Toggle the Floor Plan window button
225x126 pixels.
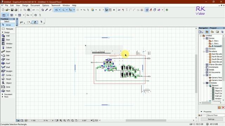point(4,15)
